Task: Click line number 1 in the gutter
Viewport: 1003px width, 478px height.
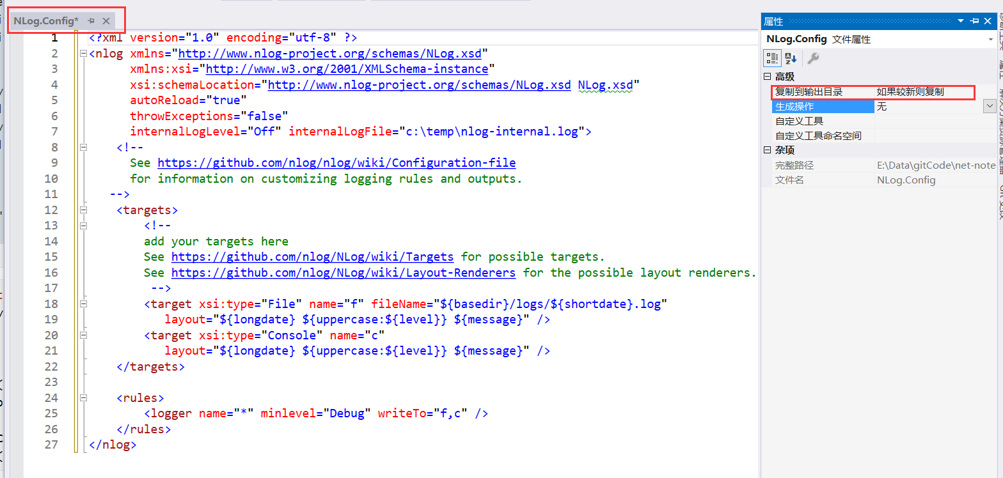Action: (55, 38)
